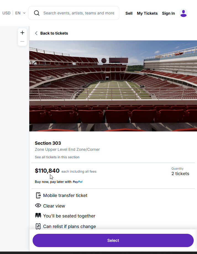The image size is (197, 254).
Task: Click the PayPal pay later link
Action: 77,182
